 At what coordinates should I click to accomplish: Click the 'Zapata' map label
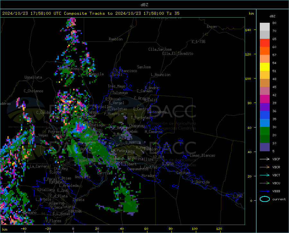pyautogui.click(x=79, y=200)
